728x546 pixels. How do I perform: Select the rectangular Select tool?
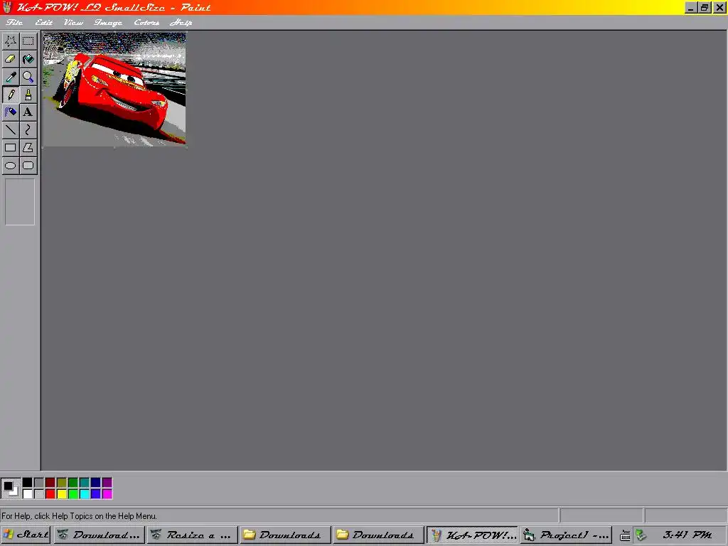(x=28, y=41)
